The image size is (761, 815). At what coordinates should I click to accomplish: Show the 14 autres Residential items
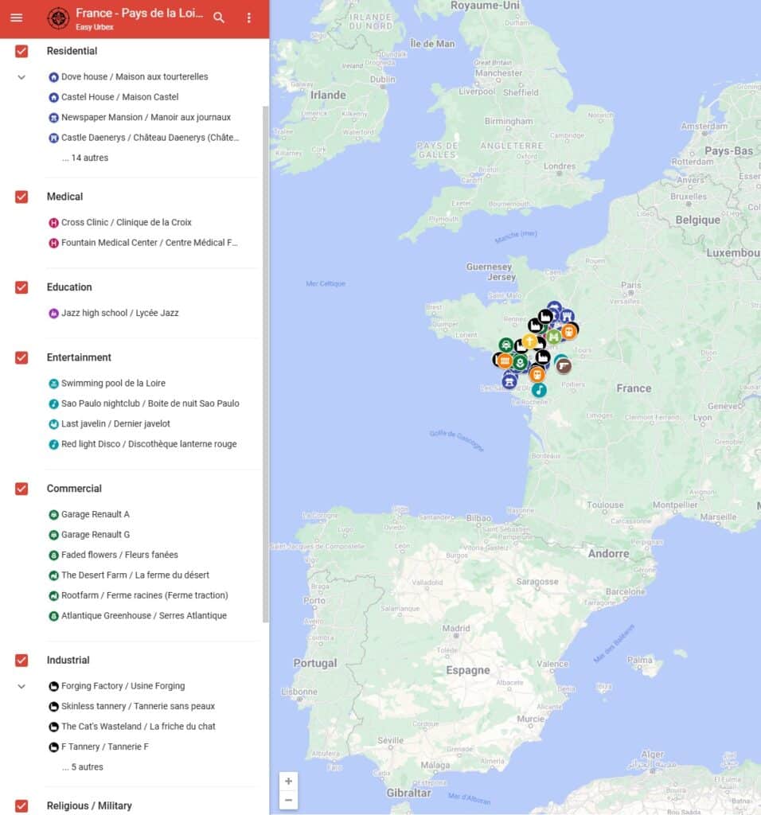[84, 158]
